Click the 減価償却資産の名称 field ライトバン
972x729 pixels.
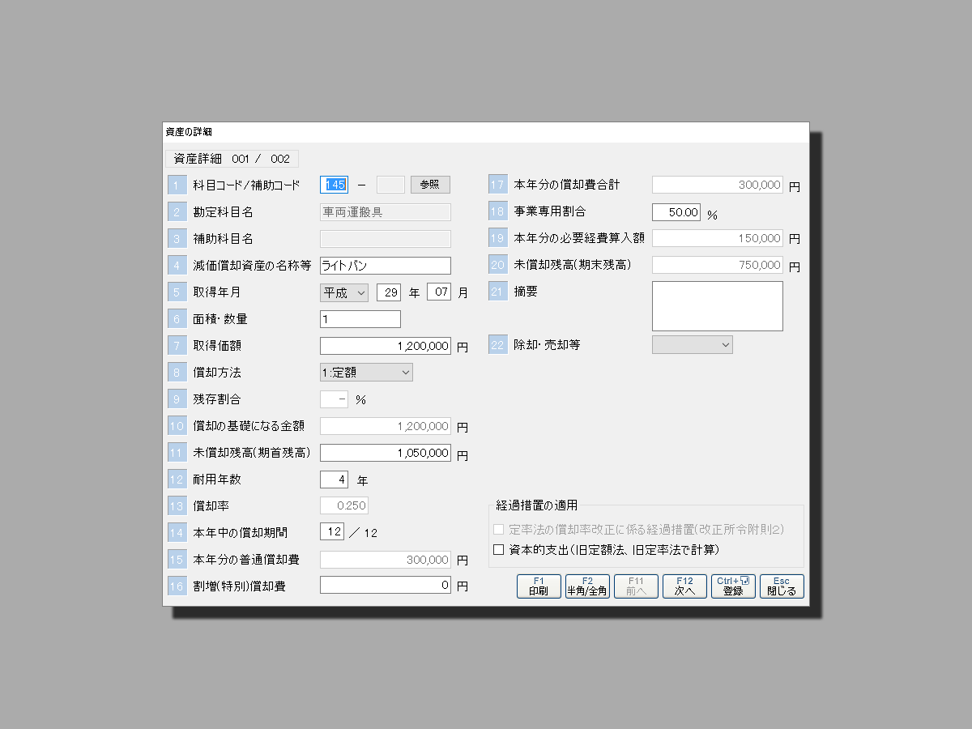tap(385, 266)
